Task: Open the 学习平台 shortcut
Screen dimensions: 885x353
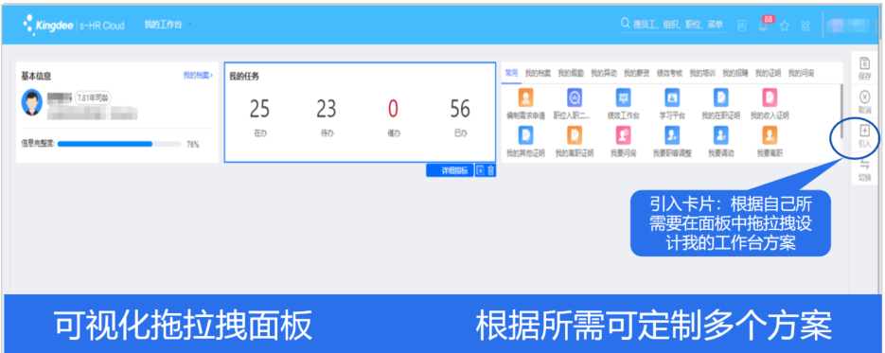Action: [672, 98]
